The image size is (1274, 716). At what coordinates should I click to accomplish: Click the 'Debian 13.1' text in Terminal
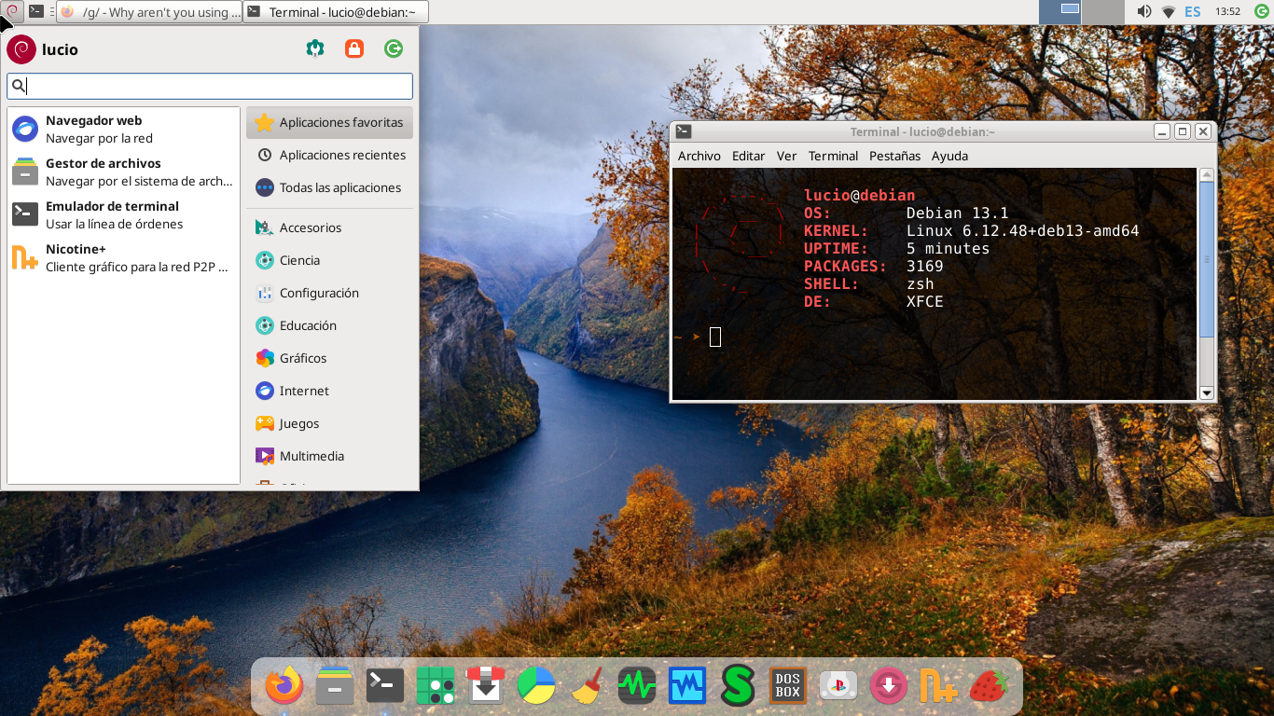958,213
